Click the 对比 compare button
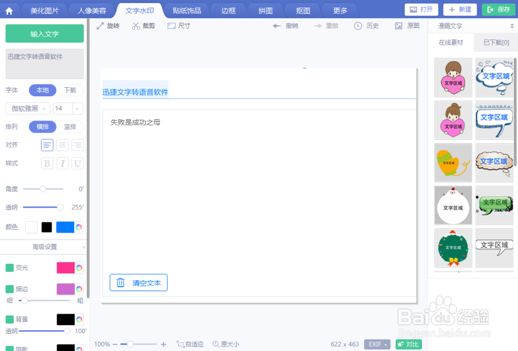 click(409, 344)
